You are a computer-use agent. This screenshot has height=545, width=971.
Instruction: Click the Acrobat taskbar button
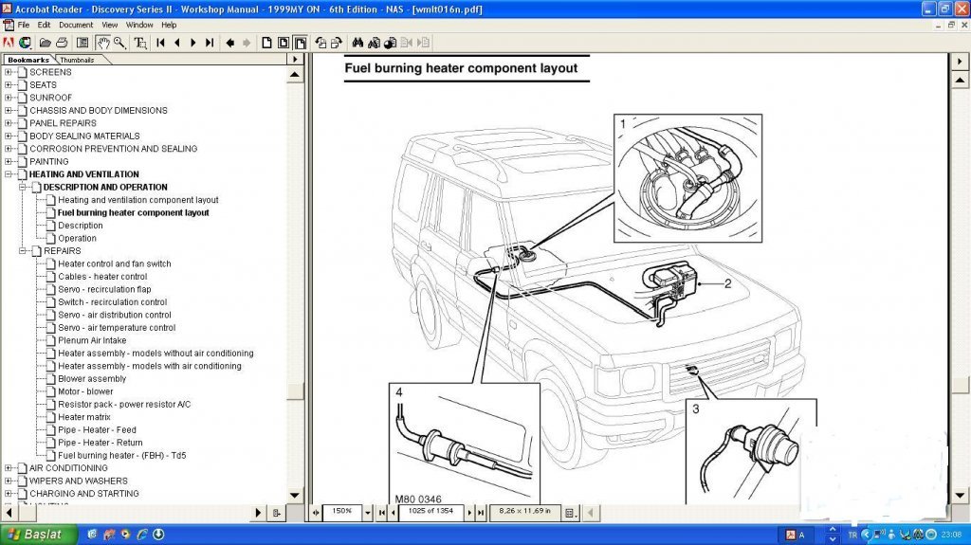[798, 536]
